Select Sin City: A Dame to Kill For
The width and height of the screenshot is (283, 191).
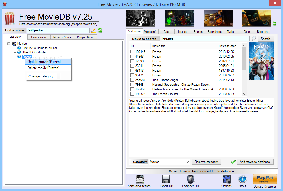(40, 48)
